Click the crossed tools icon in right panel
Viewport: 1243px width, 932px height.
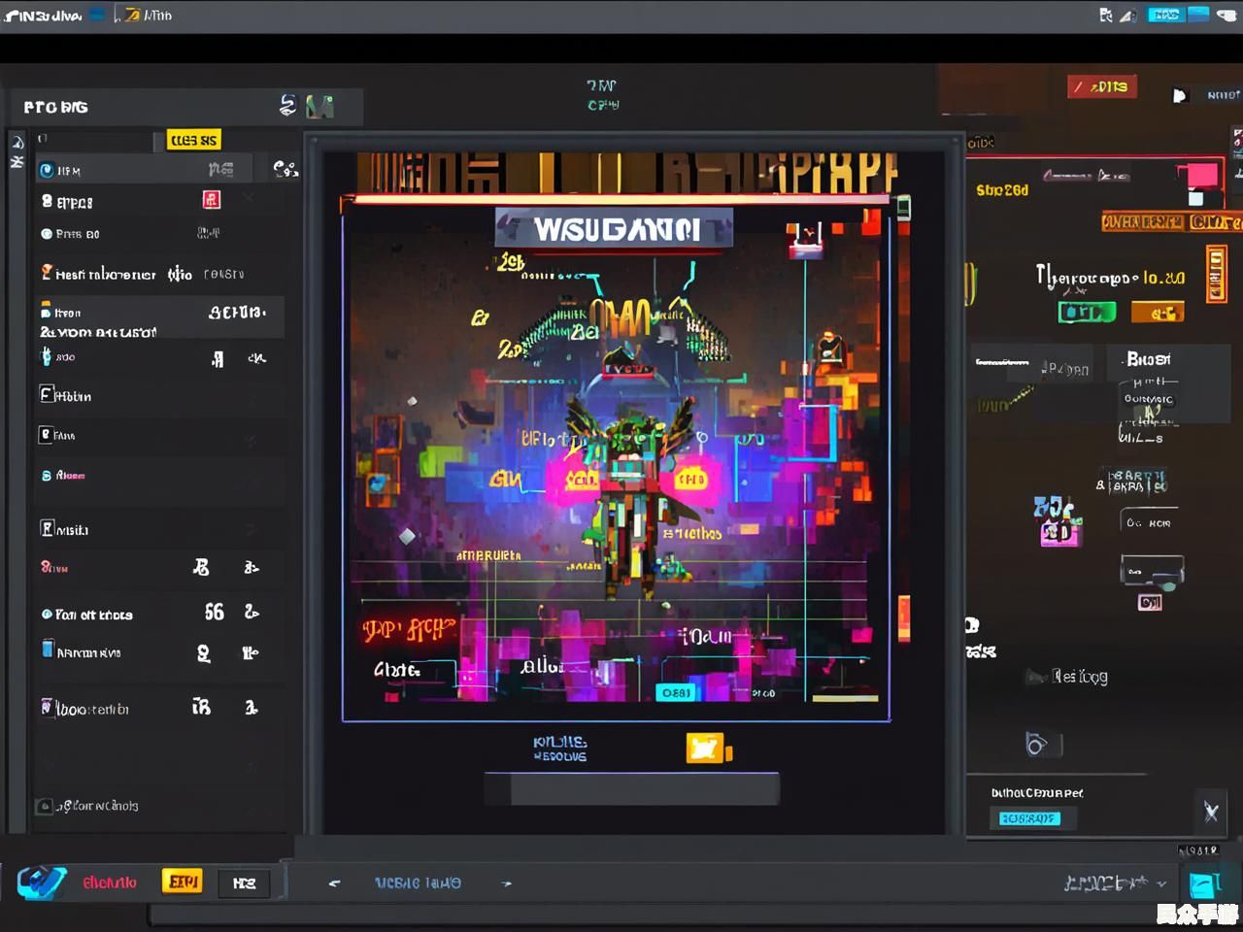click(1210, 812)
